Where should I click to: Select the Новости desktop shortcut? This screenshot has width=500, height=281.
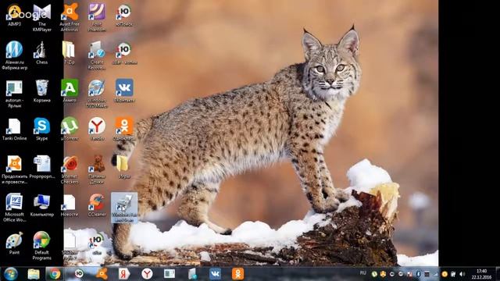coord(70,206)
